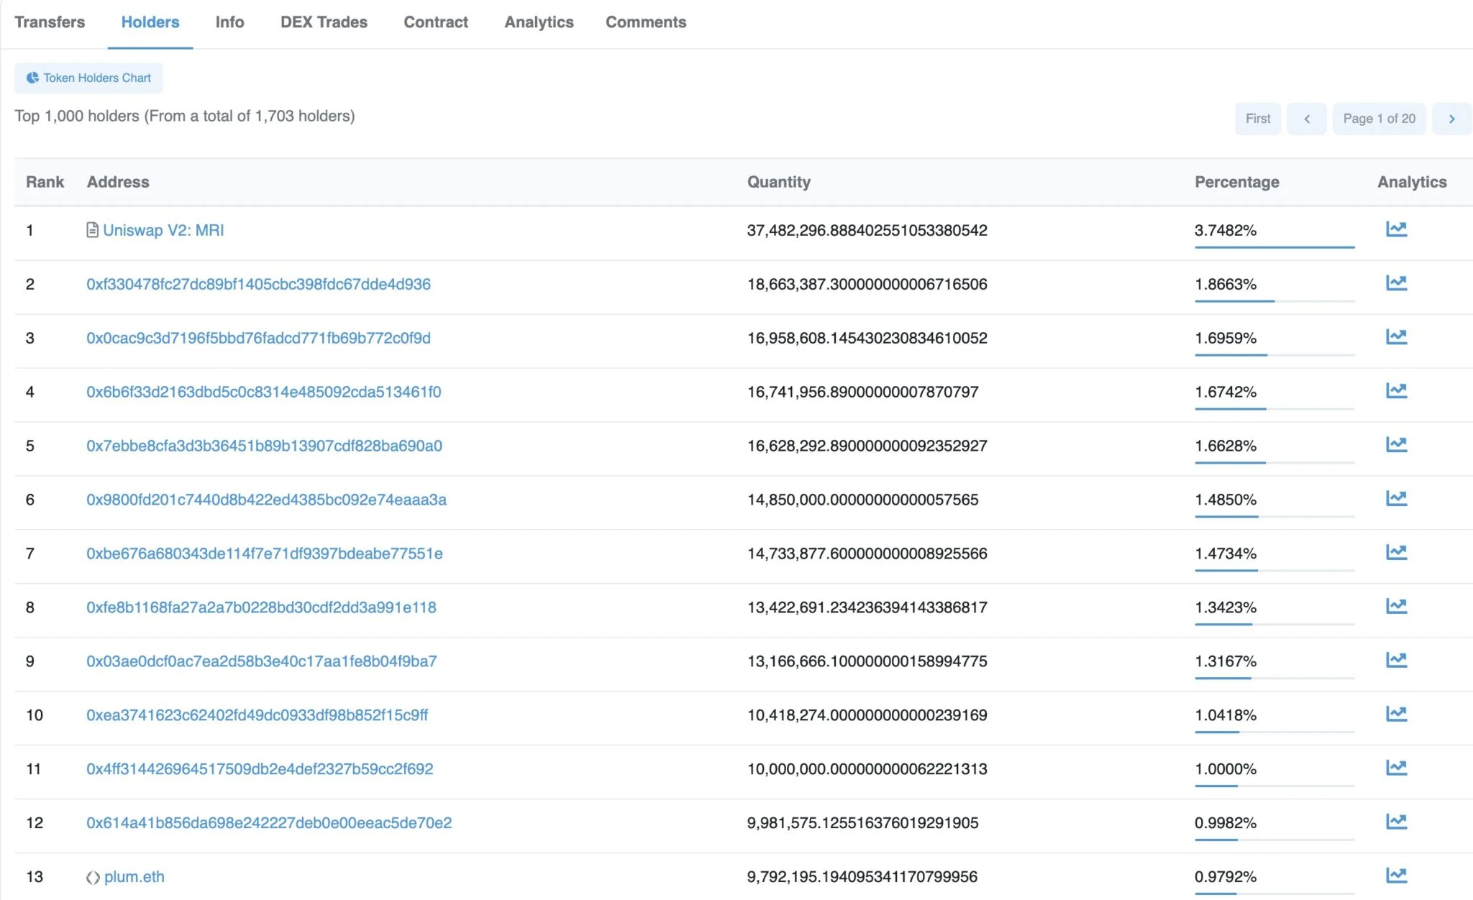Select quantity 13,166,666.100000000158994775
This screenshot has width=1473, height=900.
tap(867, 661)
